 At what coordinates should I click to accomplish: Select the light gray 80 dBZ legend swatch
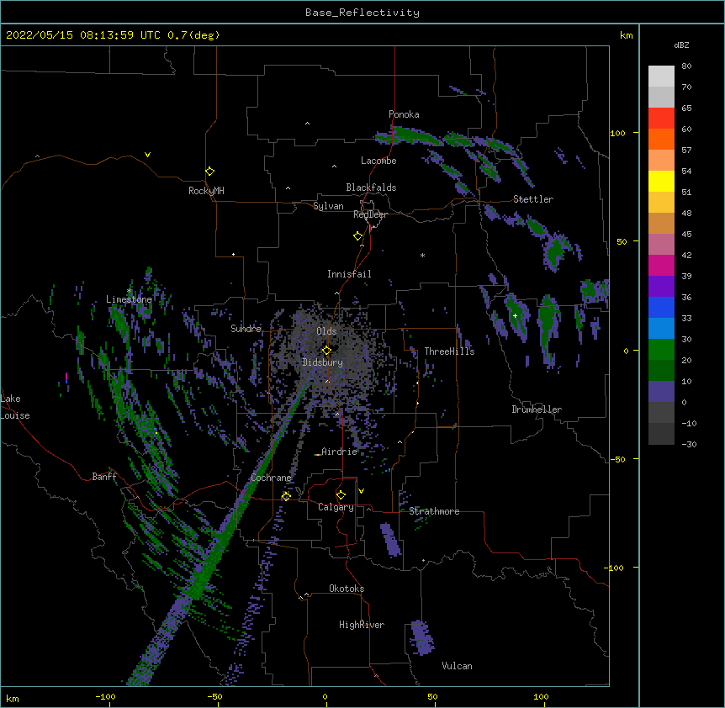pos(661,77)
